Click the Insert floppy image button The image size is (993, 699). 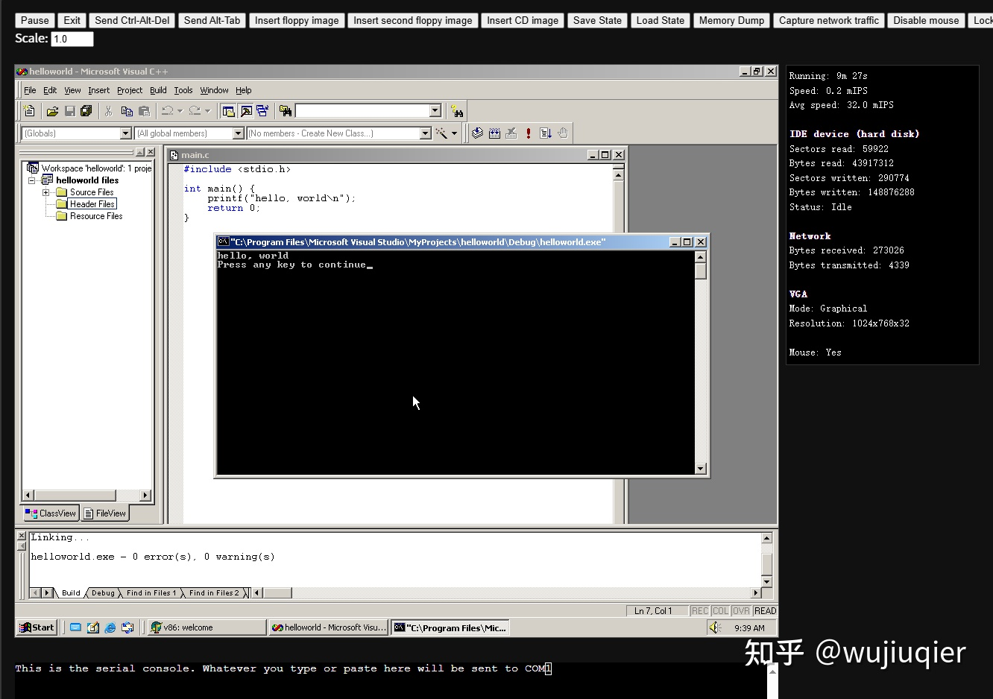297,20
